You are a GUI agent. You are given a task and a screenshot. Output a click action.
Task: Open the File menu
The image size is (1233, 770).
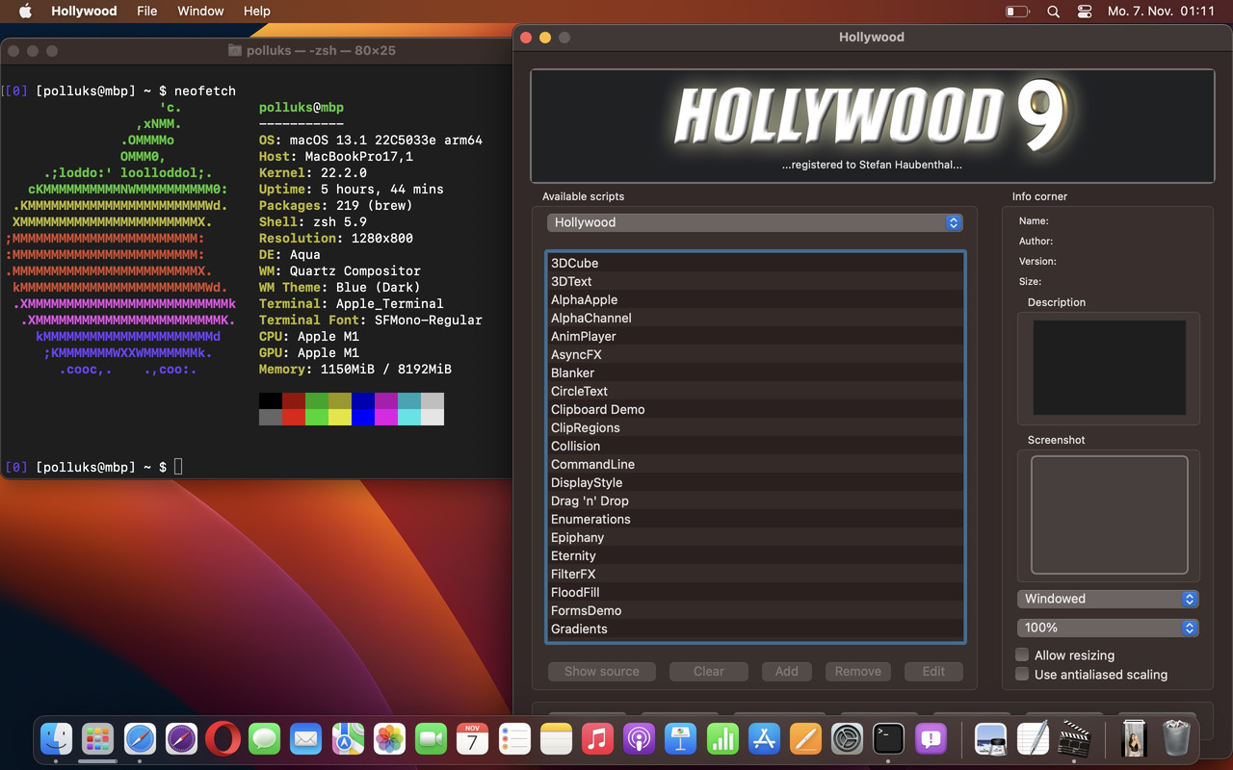147,12
